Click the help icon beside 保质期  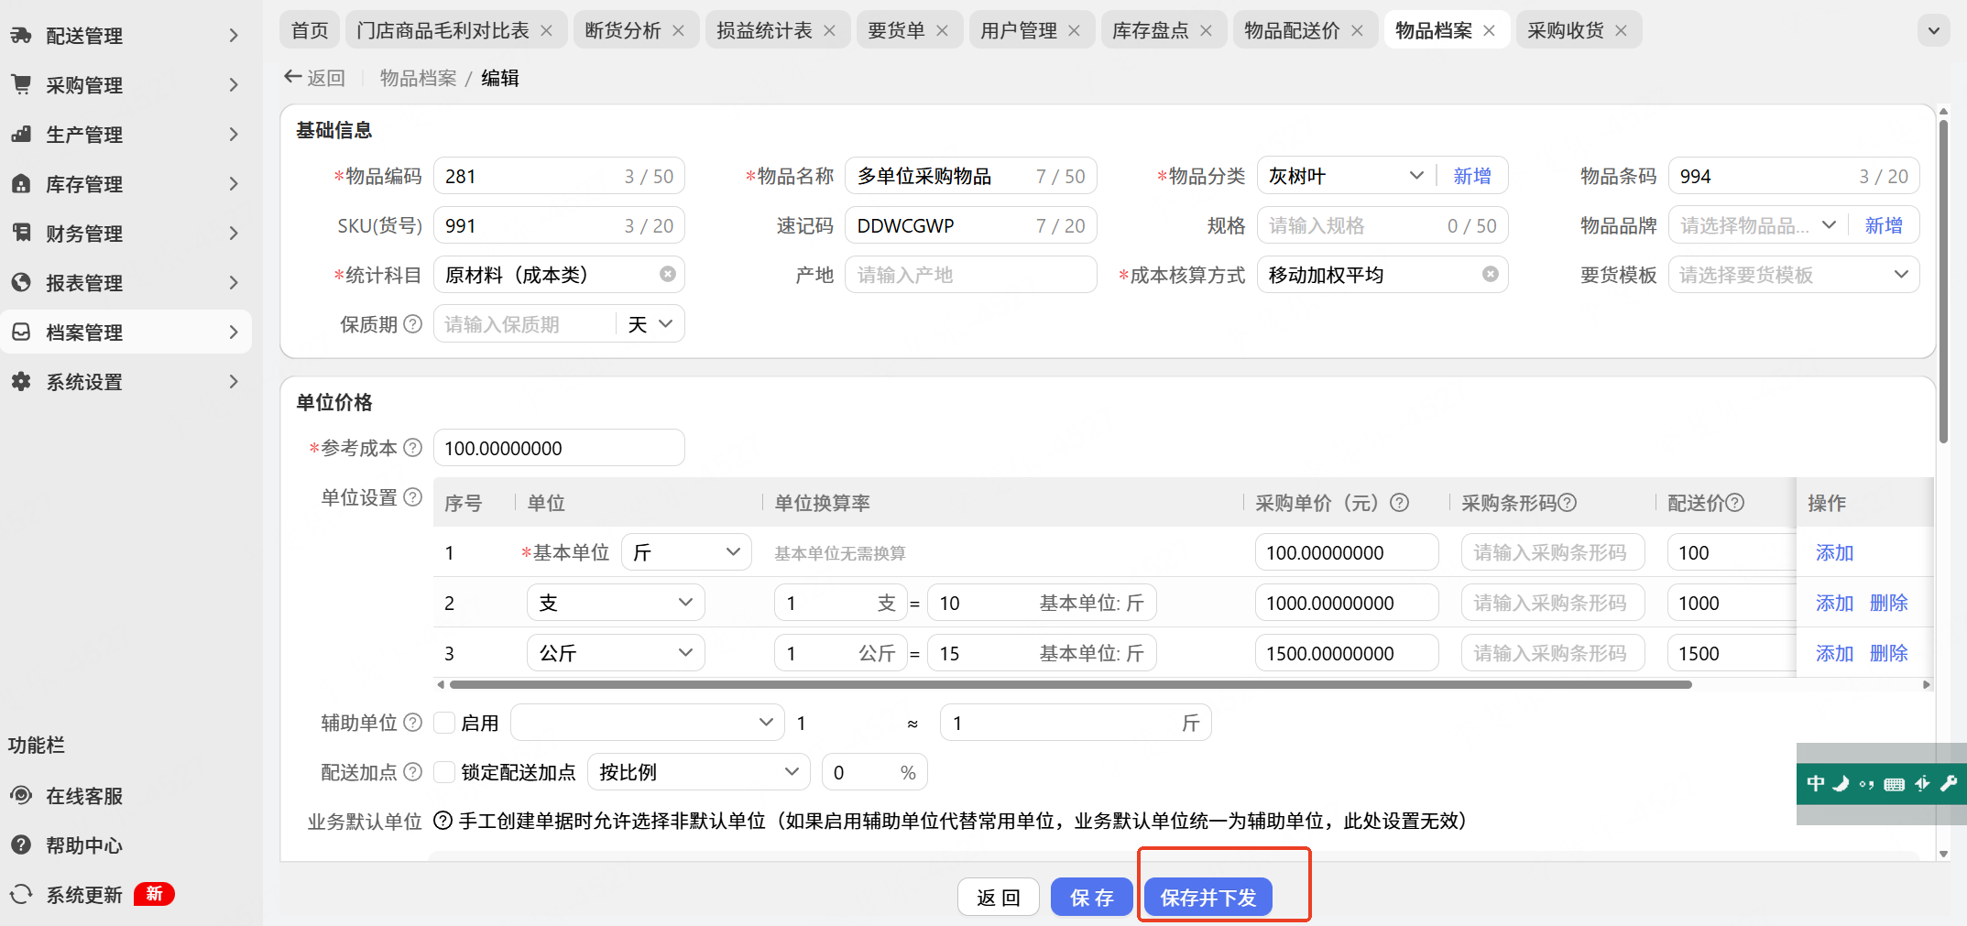tap(413, 324)
